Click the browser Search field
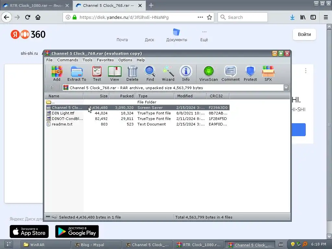The height and width of the screenshot is (249, 332). point(243,17)
